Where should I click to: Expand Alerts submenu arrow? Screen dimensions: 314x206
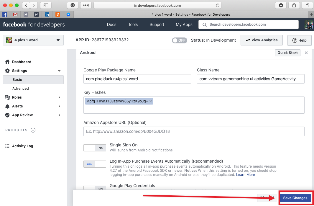click(59, 106)
